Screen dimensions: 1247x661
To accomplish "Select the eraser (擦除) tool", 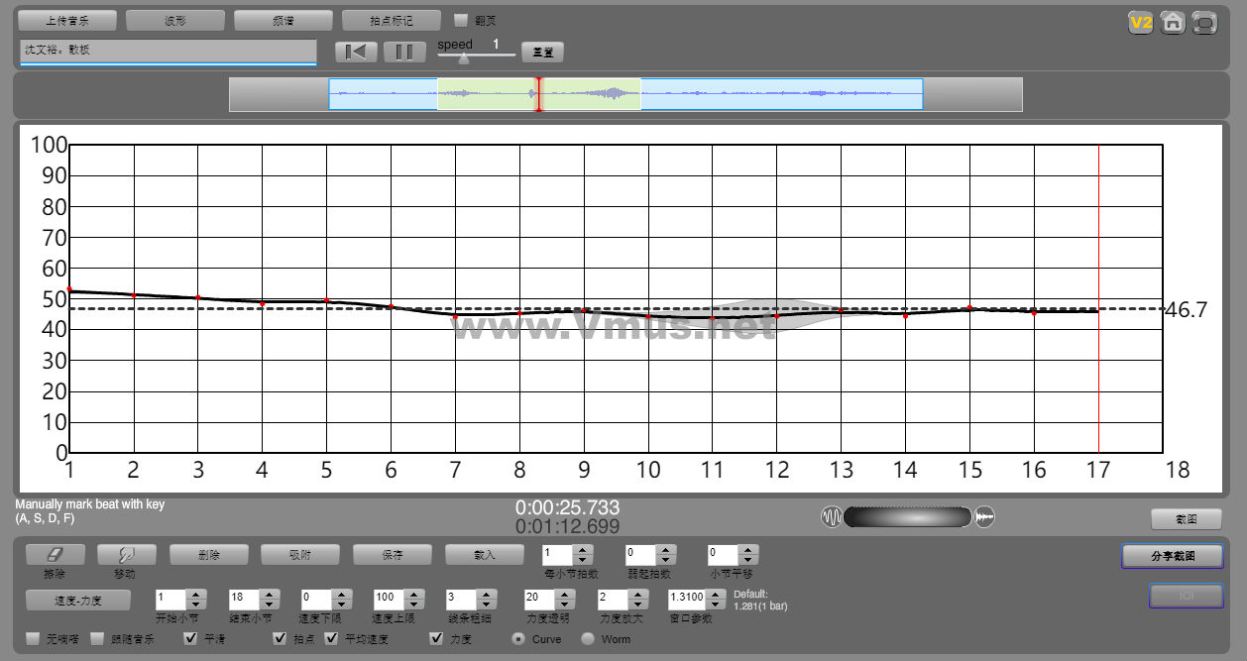I will [x=55, y=555].
